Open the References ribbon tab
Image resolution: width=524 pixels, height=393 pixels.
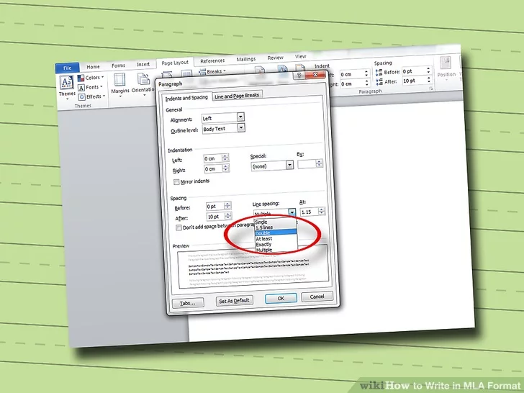tap(212, 61)
